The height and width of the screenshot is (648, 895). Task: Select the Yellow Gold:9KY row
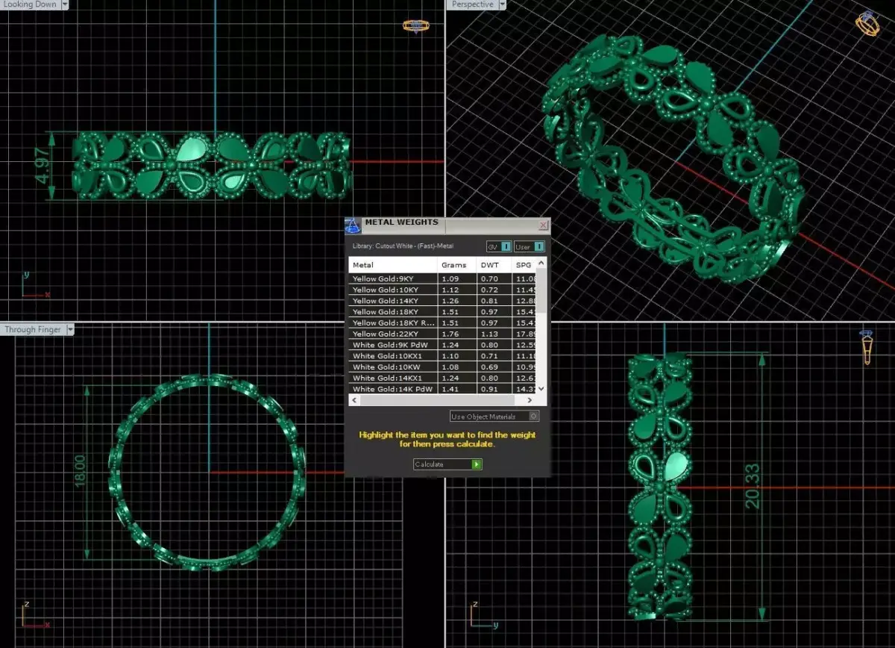click(x=443, y=278)
